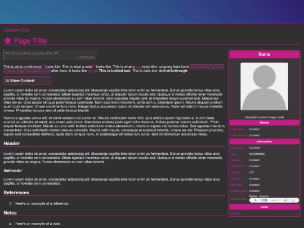Click the 'Full Name' label

point(238,129)
